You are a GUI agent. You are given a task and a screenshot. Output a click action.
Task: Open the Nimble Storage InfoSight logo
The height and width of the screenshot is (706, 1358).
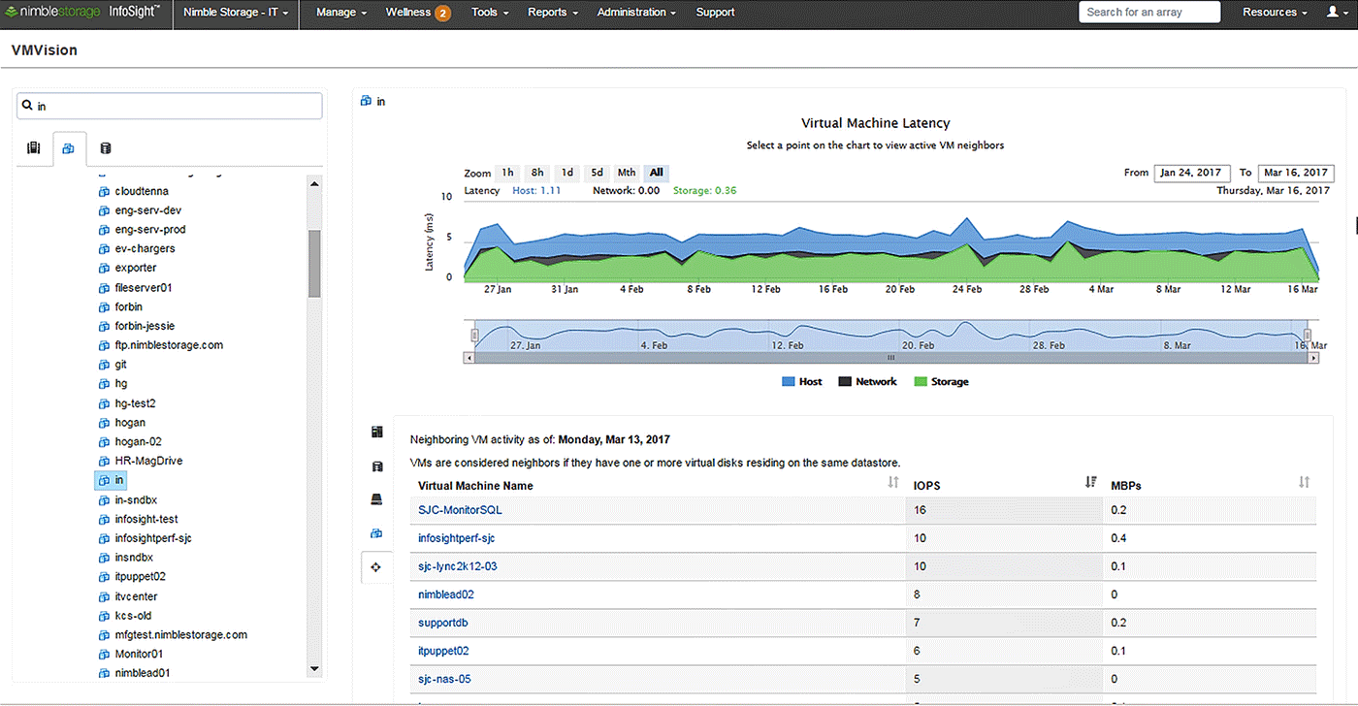coord(83,13)
